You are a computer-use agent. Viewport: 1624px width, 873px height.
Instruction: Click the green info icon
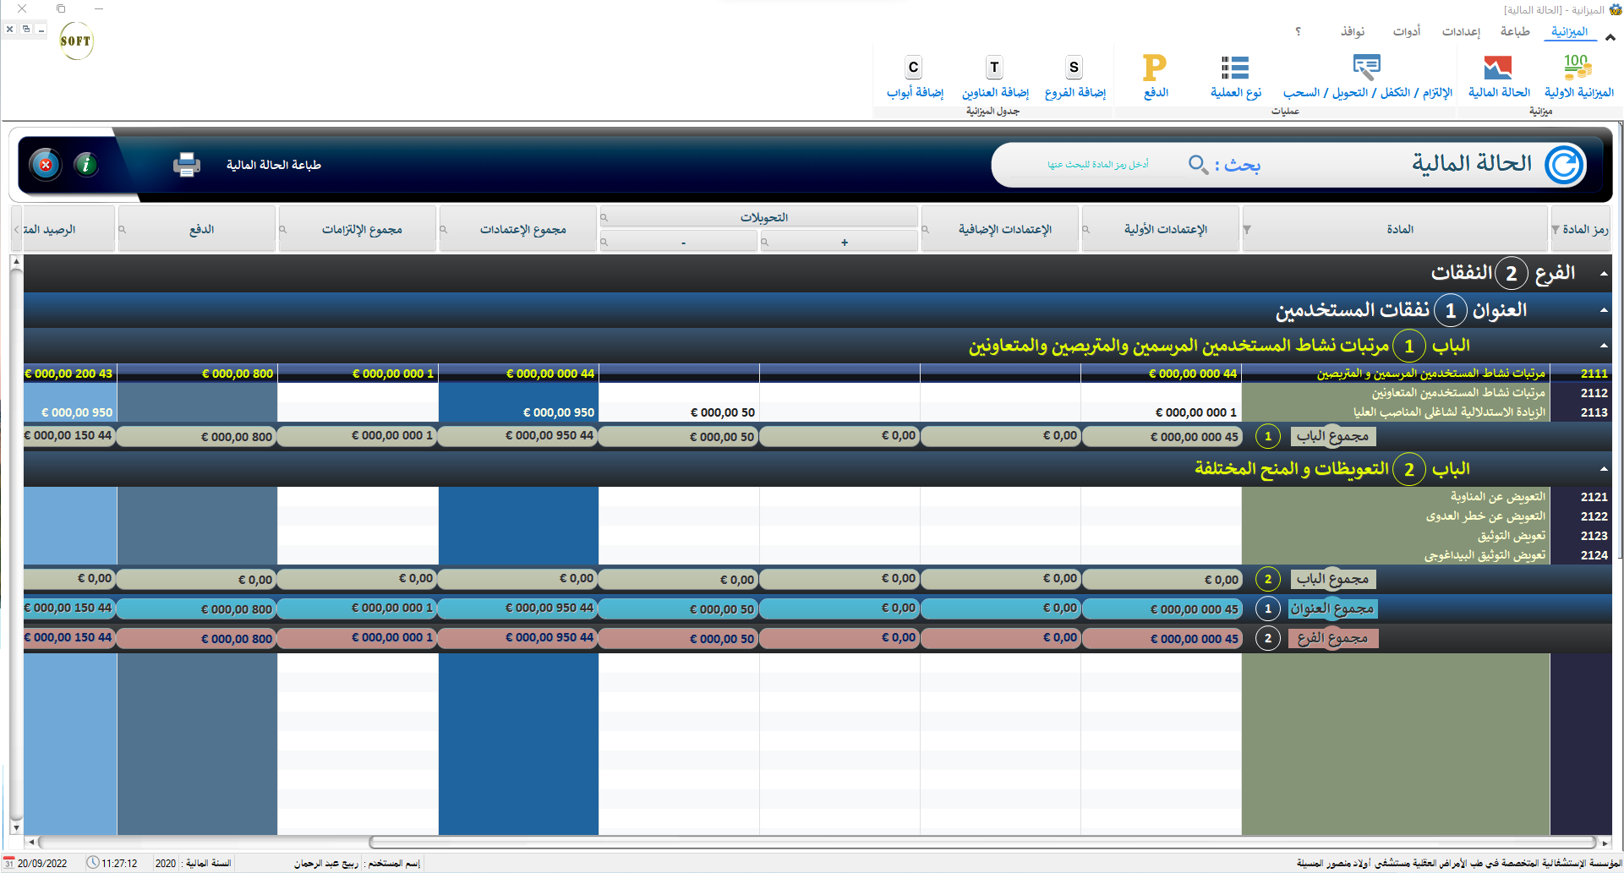pyautogui.click(x=86, y=165)
